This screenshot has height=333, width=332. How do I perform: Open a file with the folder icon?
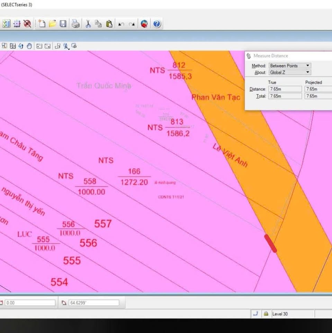(53, 24)
